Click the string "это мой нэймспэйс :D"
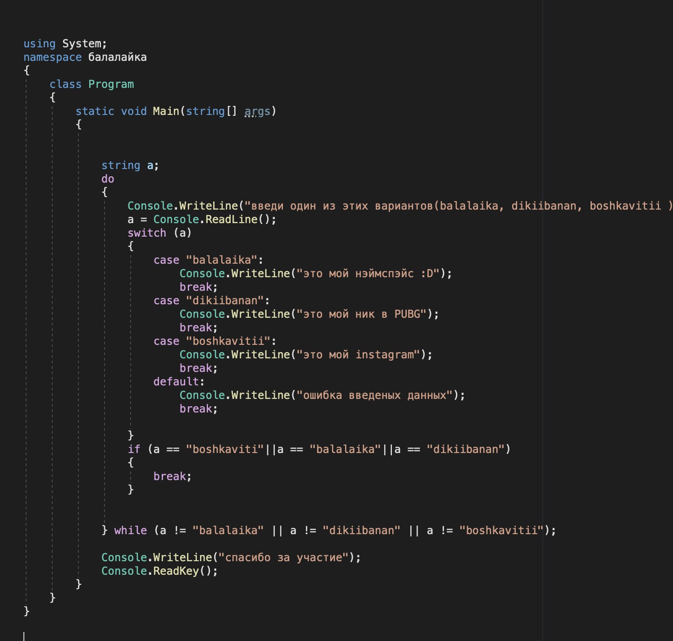 [x=368, y=274]
